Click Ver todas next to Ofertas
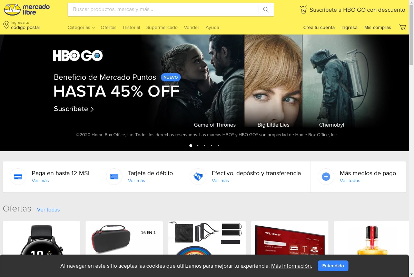This screenshot has width=414, height=277. [48, 210]
